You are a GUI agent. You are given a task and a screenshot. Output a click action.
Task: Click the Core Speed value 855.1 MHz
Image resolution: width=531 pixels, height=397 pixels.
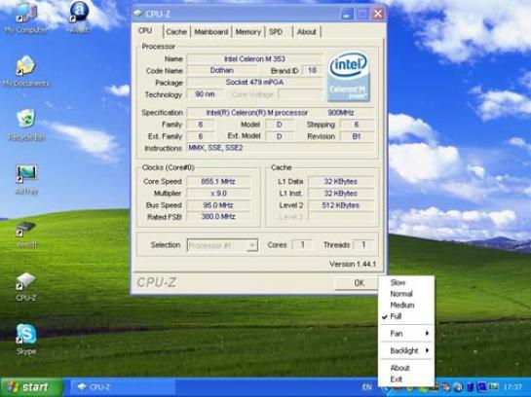pos(218,182)
